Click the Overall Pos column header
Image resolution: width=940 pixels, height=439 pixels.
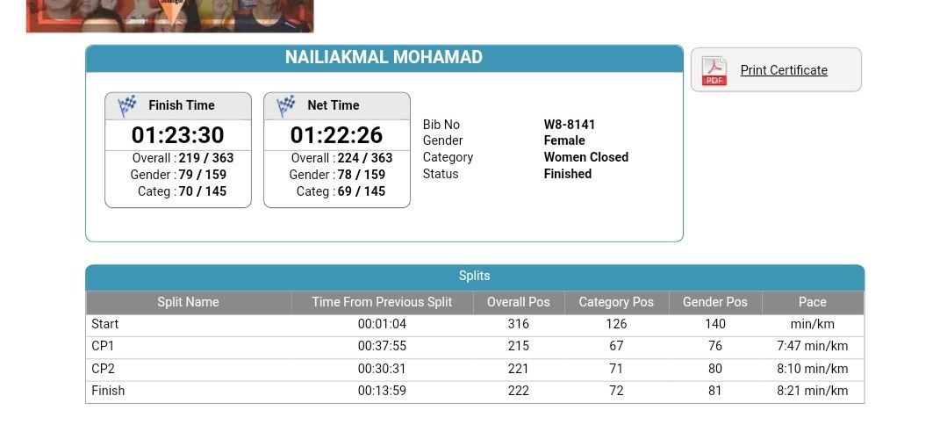pos(519,302)
